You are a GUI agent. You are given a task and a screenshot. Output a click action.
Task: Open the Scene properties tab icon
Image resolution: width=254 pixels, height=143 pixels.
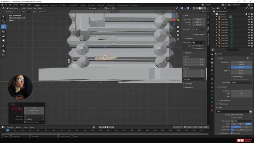pos(212,70)
